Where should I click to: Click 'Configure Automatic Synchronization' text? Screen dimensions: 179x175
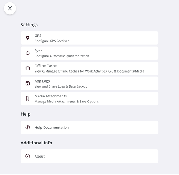coord(62,56)
